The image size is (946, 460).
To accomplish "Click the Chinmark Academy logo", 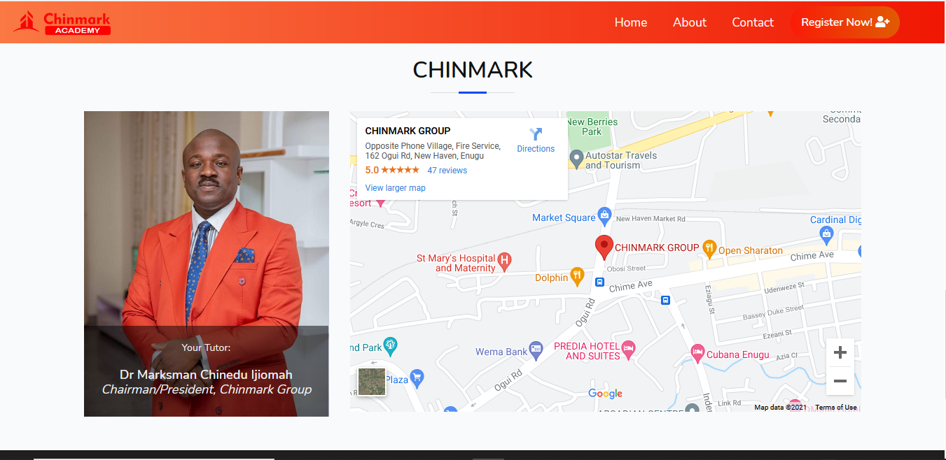I will tap(62, 22).
